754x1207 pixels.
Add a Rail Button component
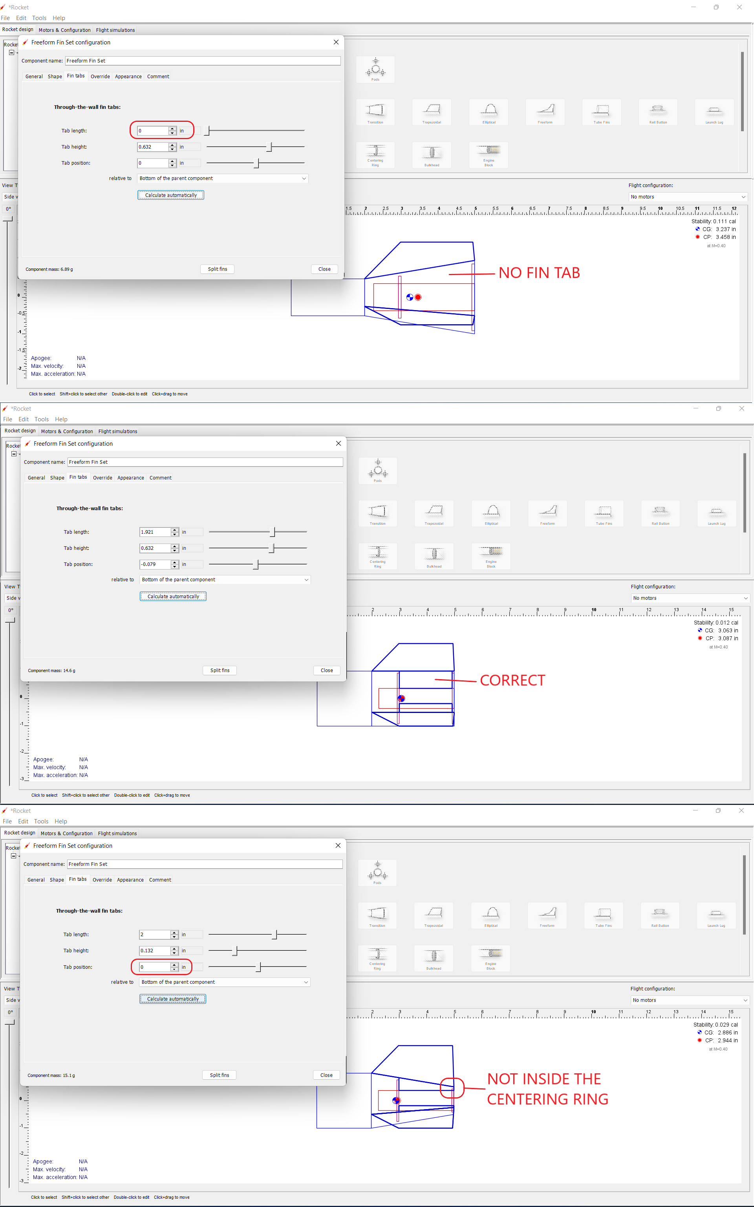click(x=658, y=112)
